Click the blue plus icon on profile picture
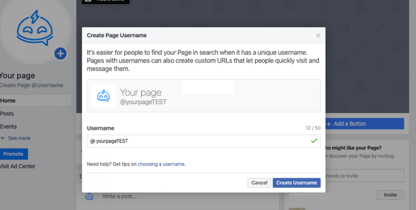 tap(60, 54)
